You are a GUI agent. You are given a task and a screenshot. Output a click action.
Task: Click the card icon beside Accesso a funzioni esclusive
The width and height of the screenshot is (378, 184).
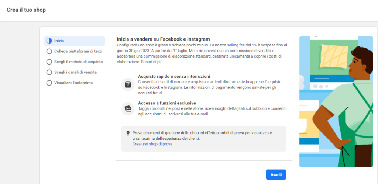(x=128, y=108)
